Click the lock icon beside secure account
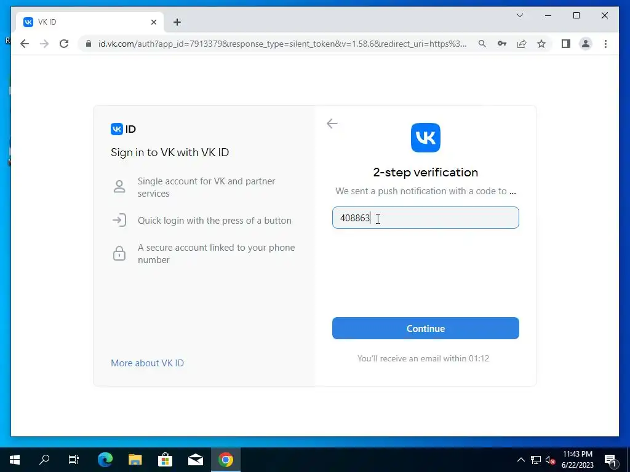 (x=119, y=253)
